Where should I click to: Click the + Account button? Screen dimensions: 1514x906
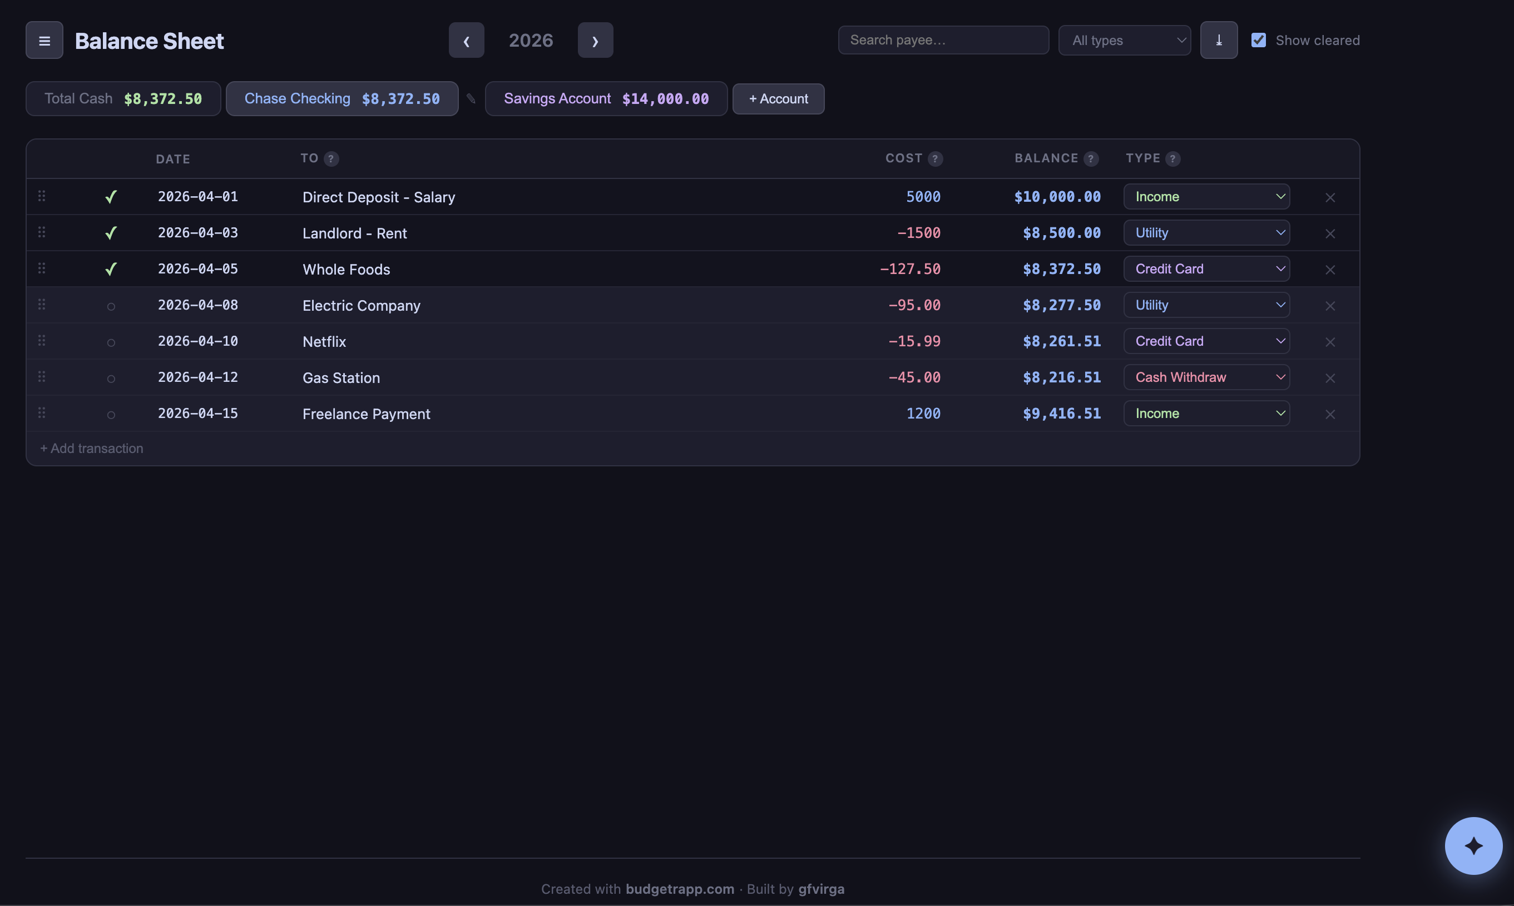778,98
